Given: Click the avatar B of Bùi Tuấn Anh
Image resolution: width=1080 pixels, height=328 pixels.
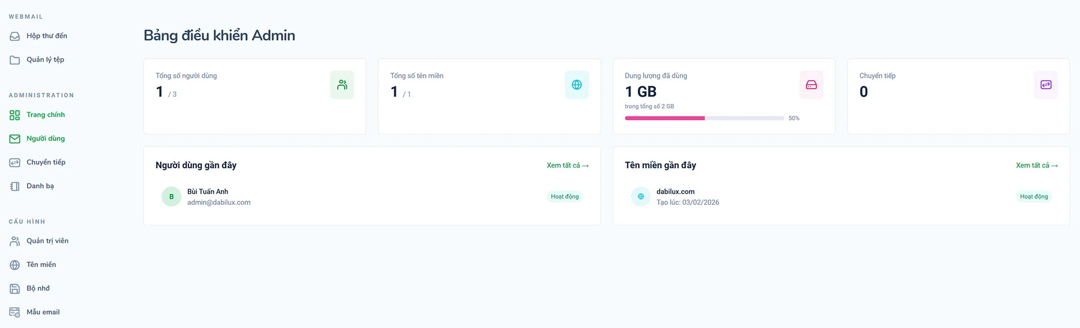Looking at the screenshot, I should [172, 196].
